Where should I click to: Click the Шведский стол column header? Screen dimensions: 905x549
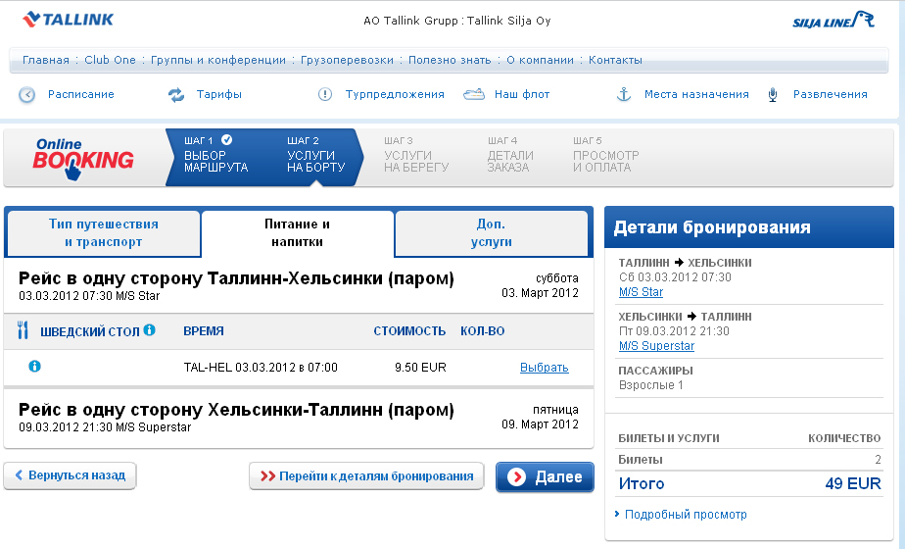pos(90,331)
